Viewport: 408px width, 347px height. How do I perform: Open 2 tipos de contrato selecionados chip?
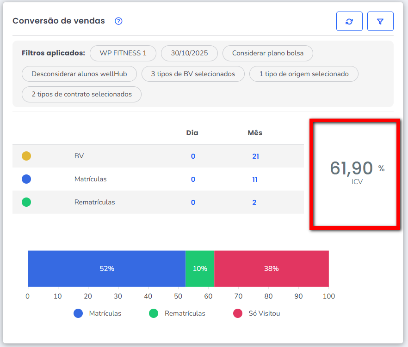81,94
